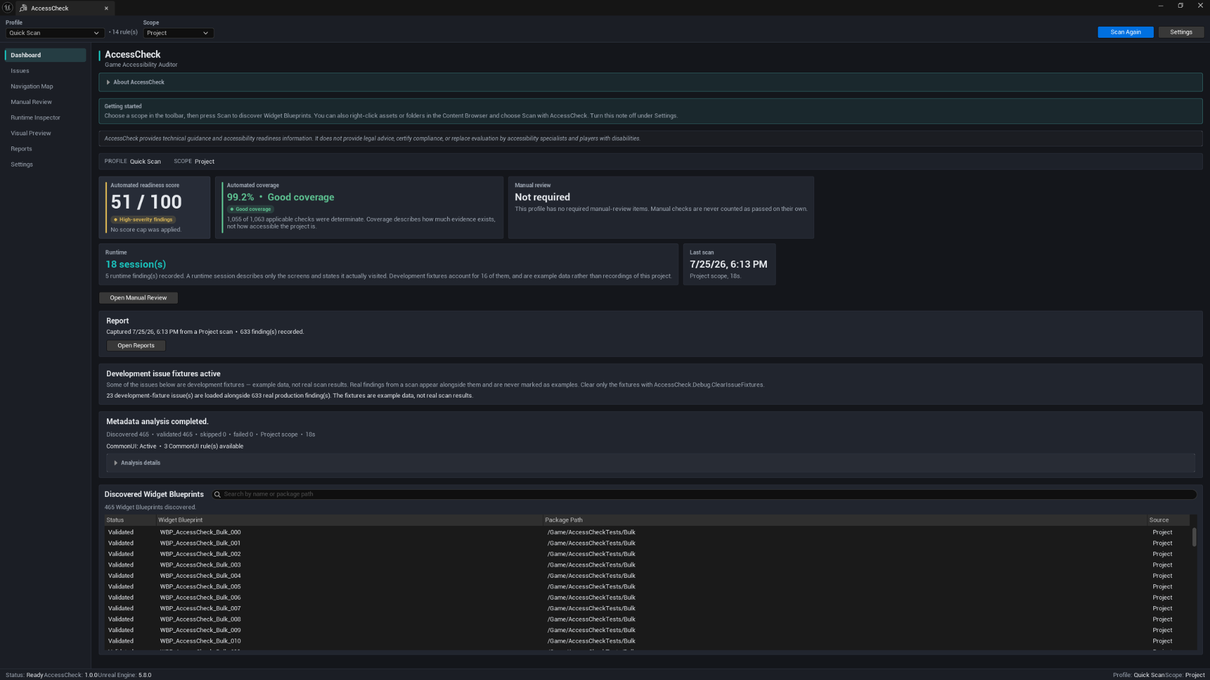
Task: Click the 14 rule(s) label
Action: (x=125, y=32)
